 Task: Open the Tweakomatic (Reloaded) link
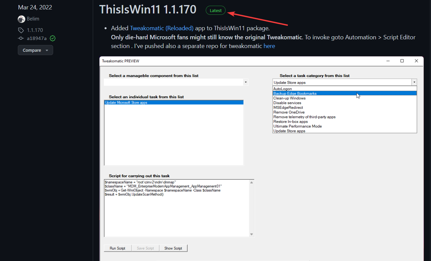[161, 28]
